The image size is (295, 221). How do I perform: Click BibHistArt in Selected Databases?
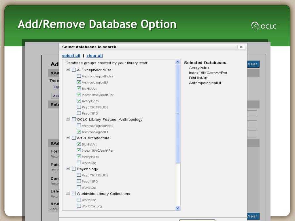coord(198,78)
